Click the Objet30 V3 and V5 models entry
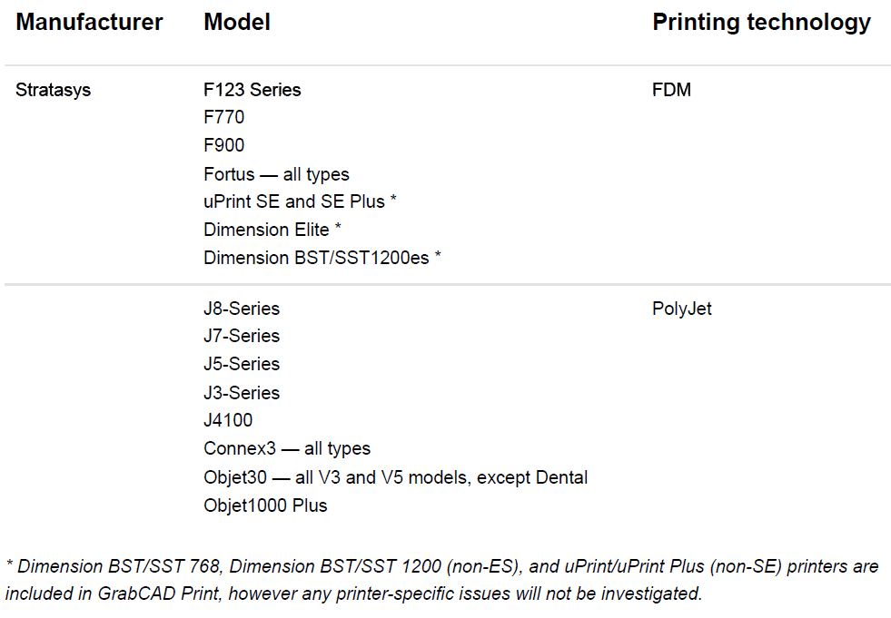The width and height of the screenshot is (891, 618). coord(395,477)
